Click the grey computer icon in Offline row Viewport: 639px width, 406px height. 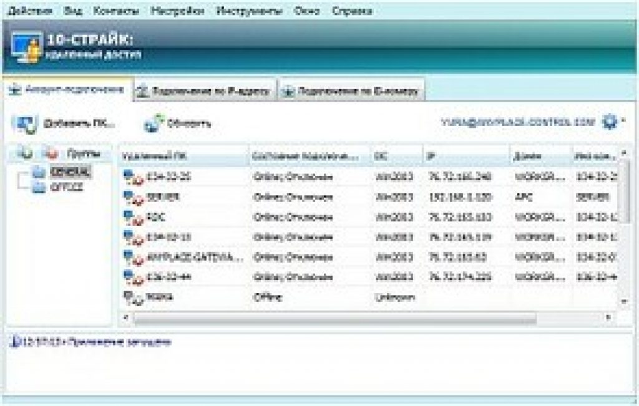click(134, 297)
